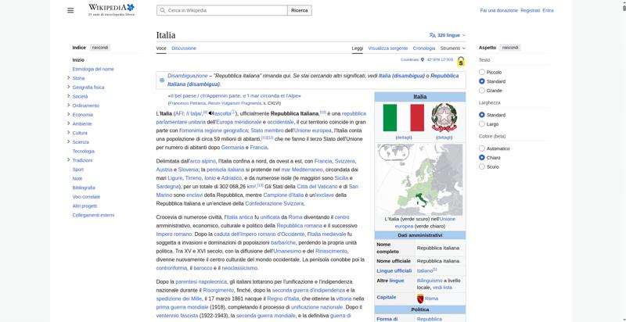626x322 pixels.
Task: Select Piccolo text size
Action: 482,72
